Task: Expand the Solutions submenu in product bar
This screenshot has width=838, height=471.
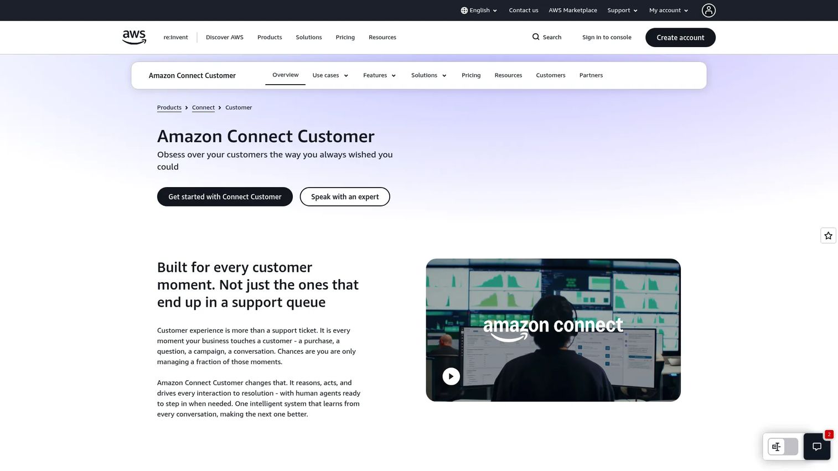Action: coord(428,75)
